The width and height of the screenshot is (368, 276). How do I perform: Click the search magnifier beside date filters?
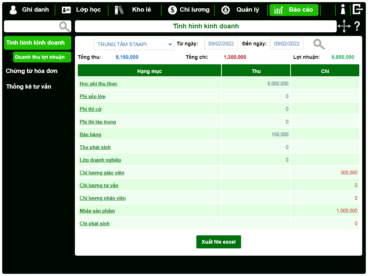319,44
